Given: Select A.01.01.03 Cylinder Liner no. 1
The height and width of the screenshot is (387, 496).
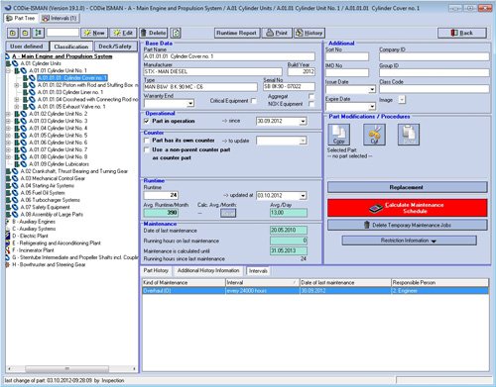Looking at the screenshot, I should click(70, 92).
